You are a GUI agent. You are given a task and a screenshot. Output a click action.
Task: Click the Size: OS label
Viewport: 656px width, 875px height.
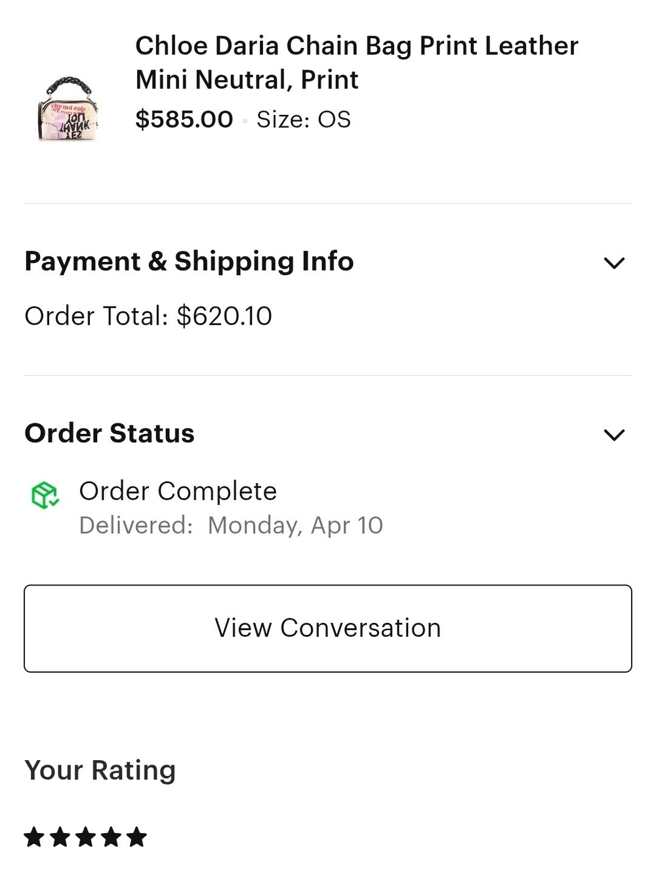point(304,119)
